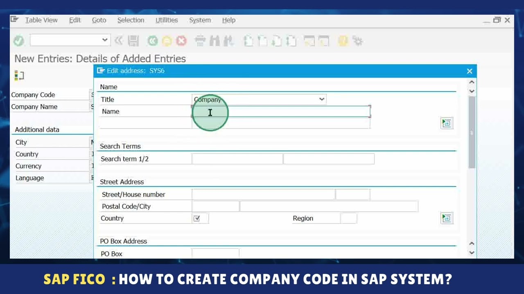The height and width of the screenshot is (294, 524).
Task: Click the double-chevron collapse icon beside command field
Action: 119,40
